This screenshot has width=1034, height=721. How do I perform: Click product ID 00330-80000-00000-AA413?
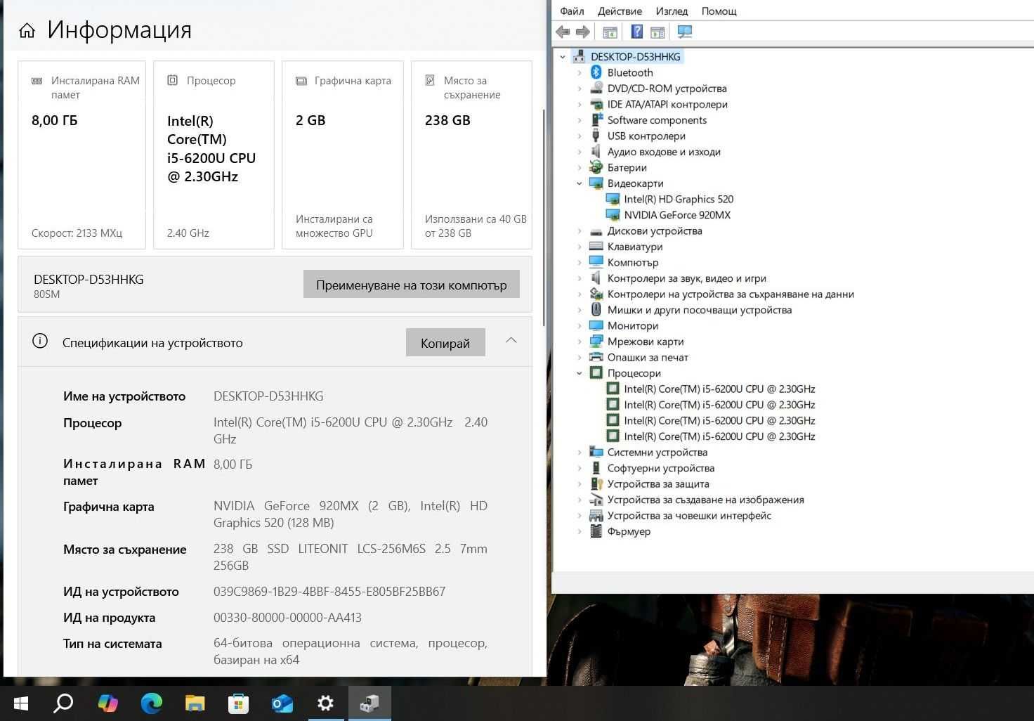pyautogui.click(x=287, y=618)
